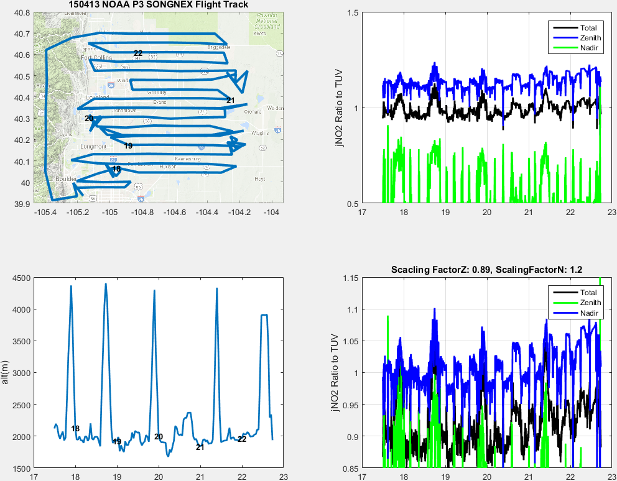Image resolution: width=617 pixels, height=481 pixels.
Task: Click hour label 21 on altitude plot curve
Action: [x=200, y=447]
